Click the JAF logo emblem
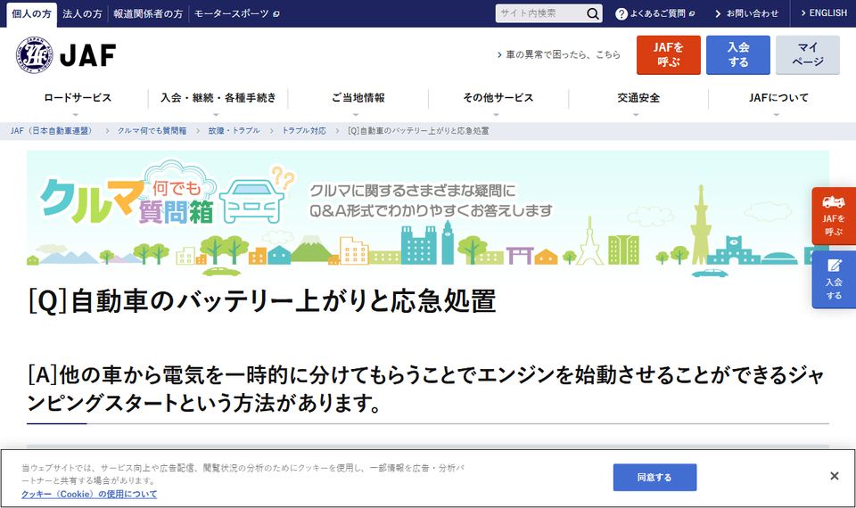Screen dimensions: 856x508 (x=35, y=55)
